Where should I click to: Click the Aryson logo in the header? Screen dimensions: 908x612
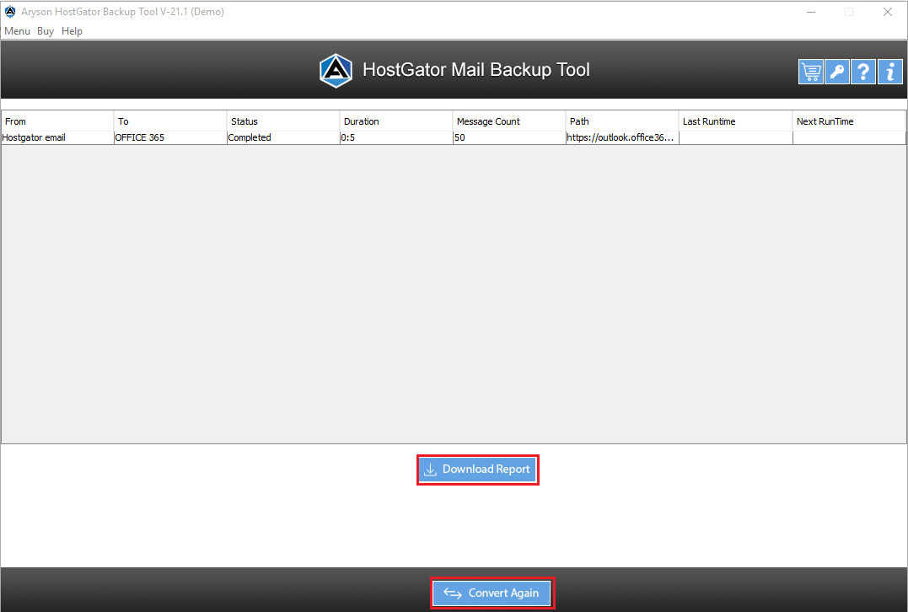pos(336,71)
